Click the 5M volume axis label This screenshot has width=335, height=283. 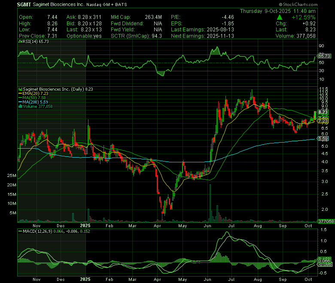pos(12,213)
